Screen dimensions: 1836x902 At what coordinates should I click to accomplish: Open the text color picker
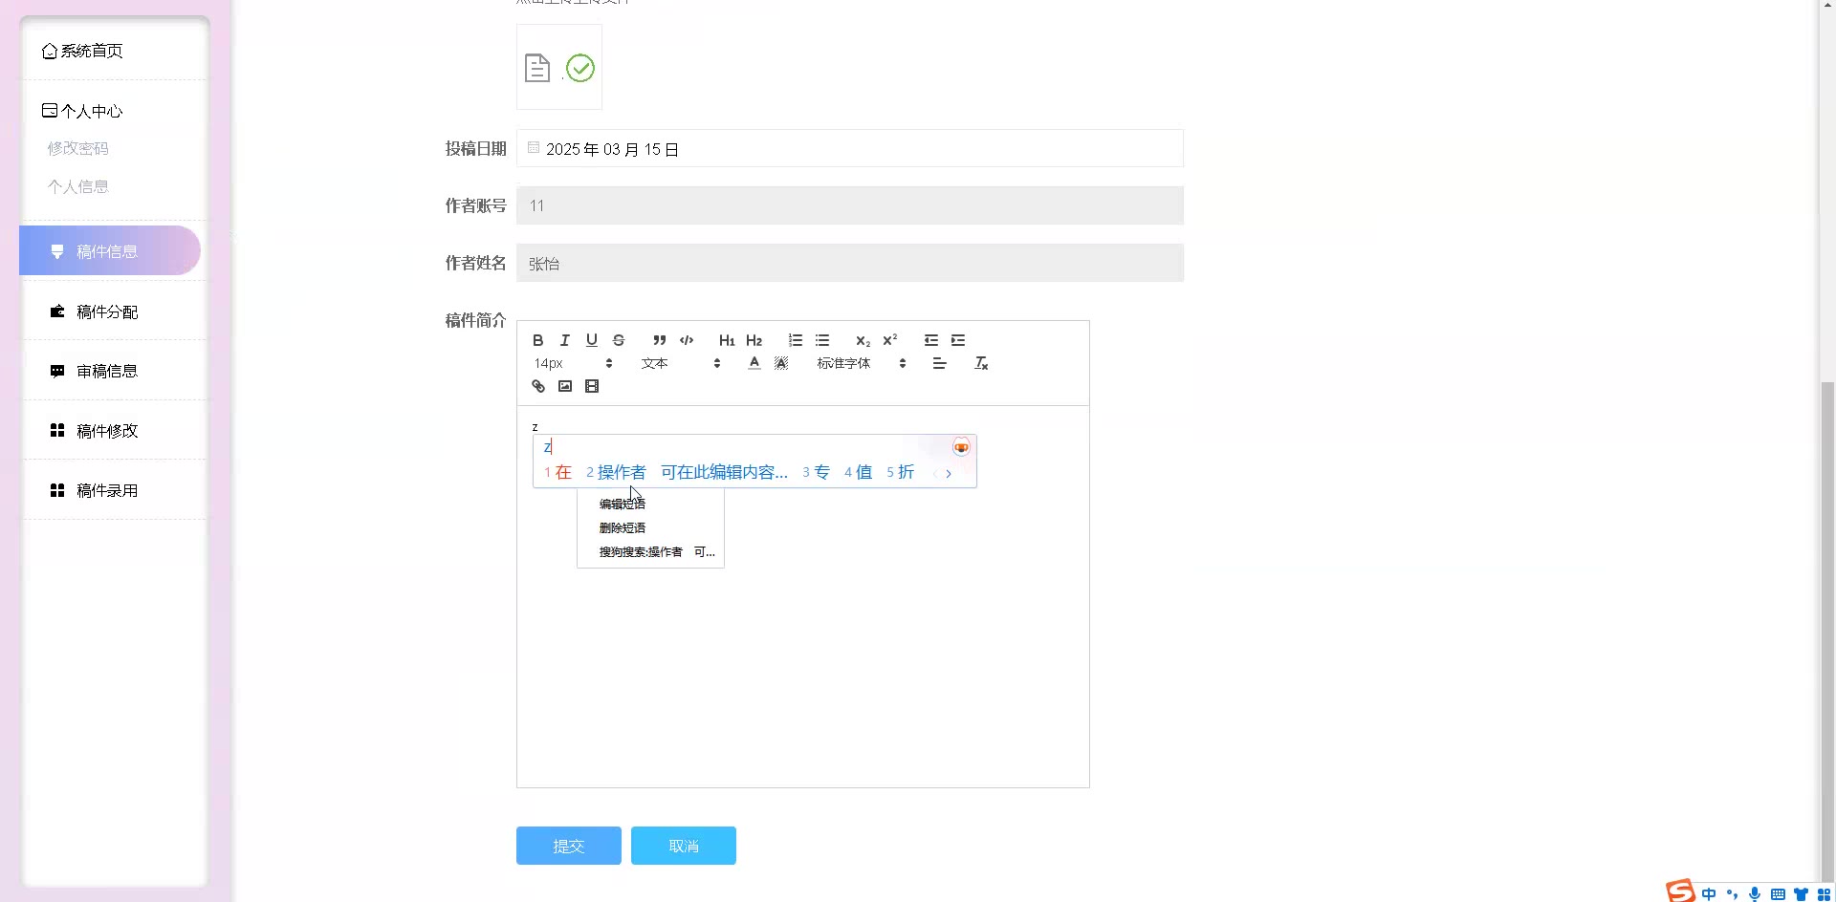pos(754,363)
